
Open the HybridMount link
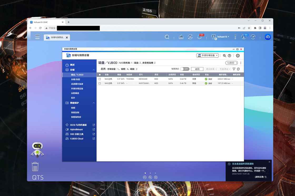76,130
